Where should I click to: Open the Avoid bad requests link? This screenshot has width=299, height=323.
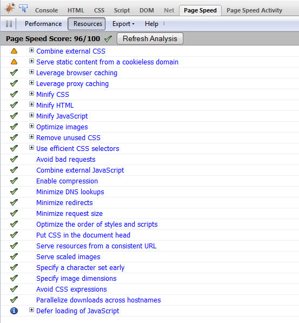[66, 160]
